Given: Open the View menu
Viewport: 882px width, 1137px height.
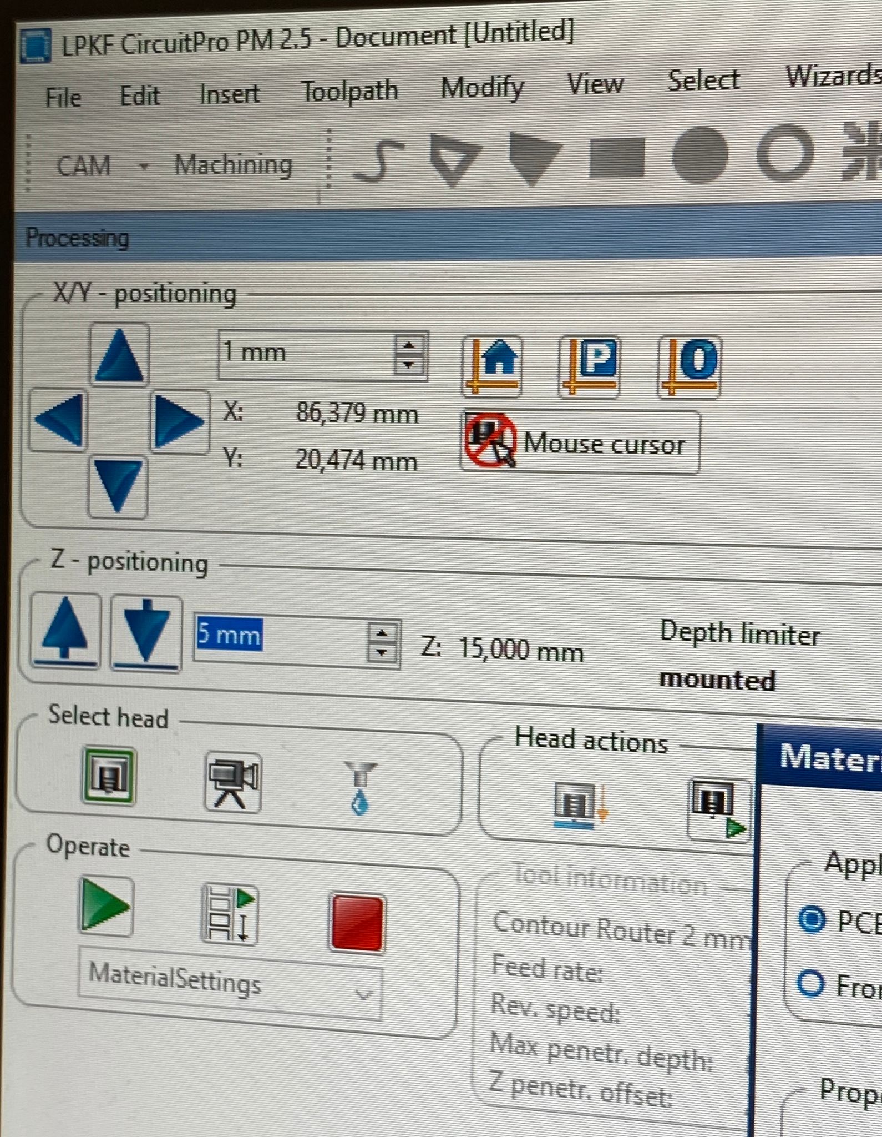Looking at the screenshot, I should [x=596, y=84].
